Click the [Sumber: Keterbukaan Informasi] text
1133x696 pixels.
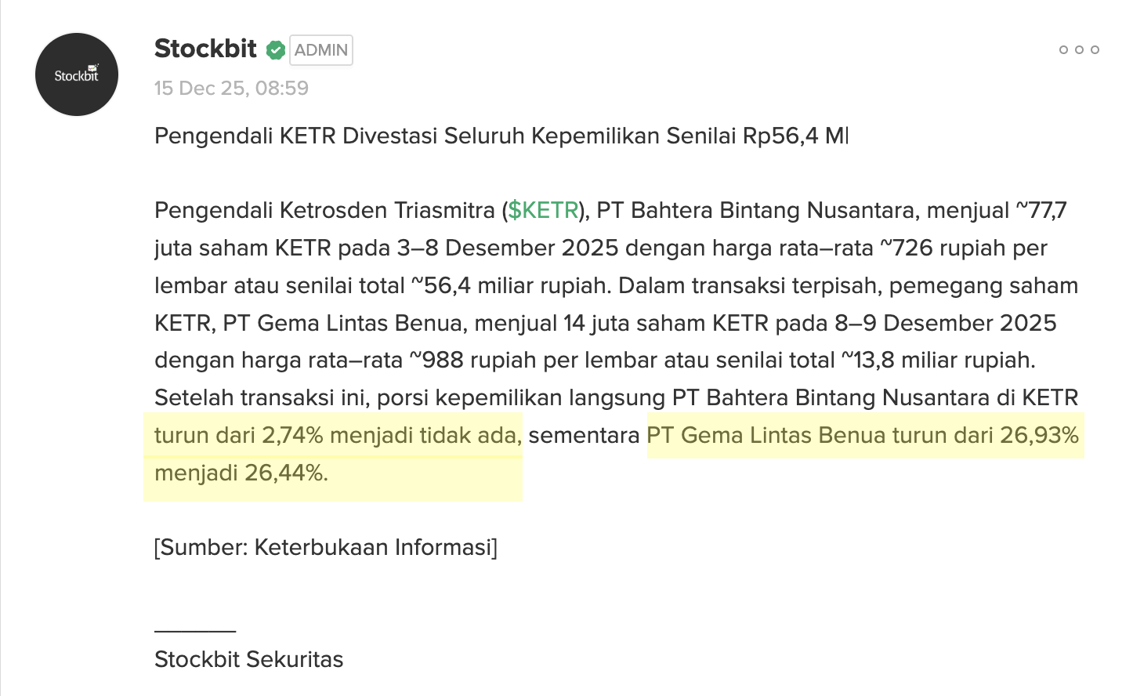pos(326,547)
